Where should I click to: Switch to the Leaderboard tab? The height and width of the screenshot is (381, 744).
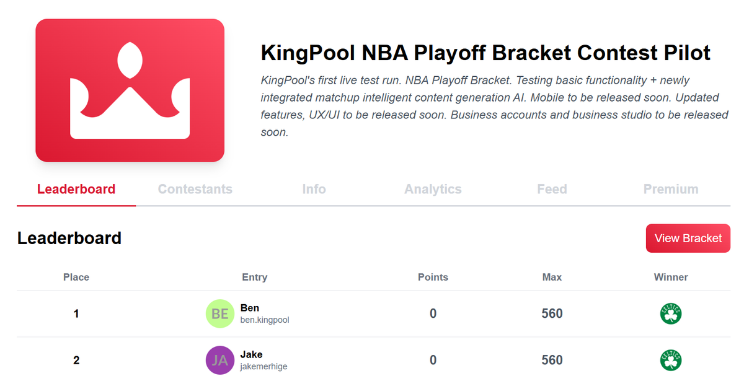(76, 189)
